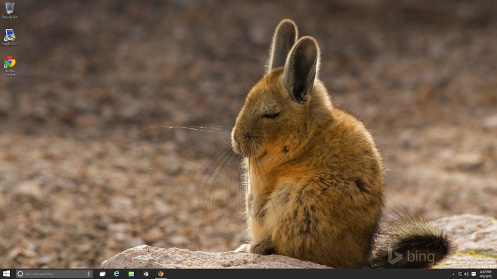Click the Cortana circle icon in search box
The height and width of the screenshot is (279, 497).
(x=21, y=273)
